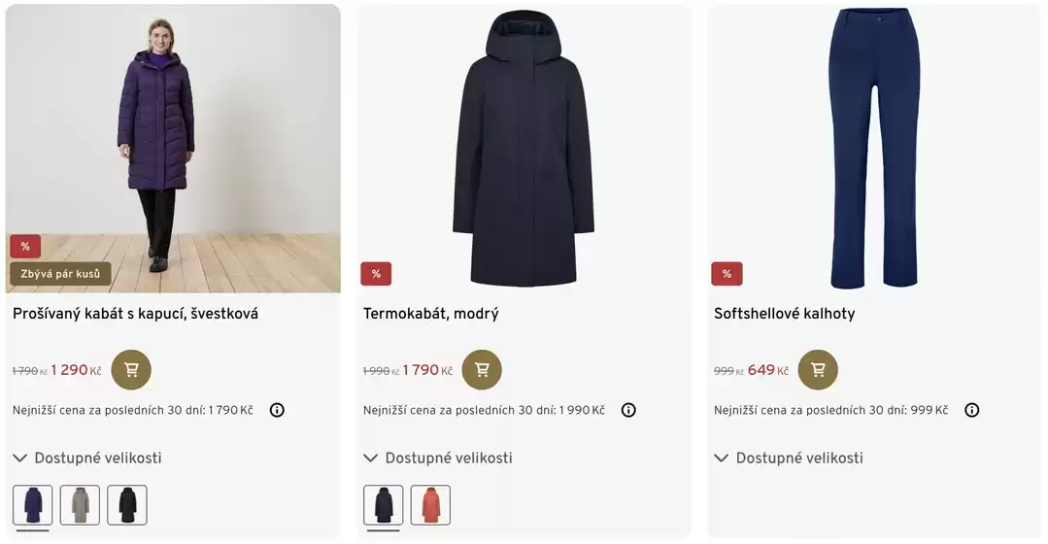The height and width of the screenshot is (544, 1048).
Task: Add Softshellové kalhoty to the cart
Action: (x=818, y=369)
